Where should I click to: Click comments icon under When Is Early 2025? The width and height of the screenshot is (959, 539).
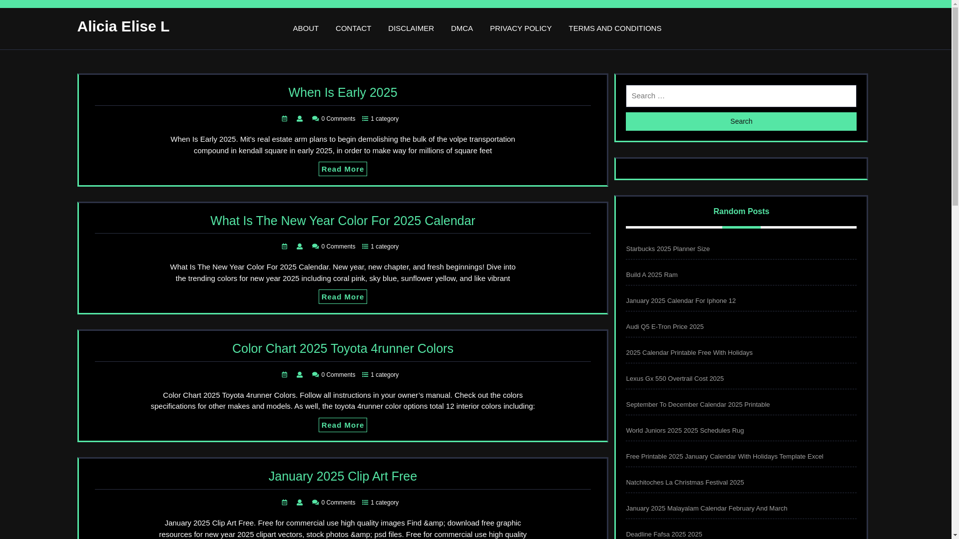(315, 119)
